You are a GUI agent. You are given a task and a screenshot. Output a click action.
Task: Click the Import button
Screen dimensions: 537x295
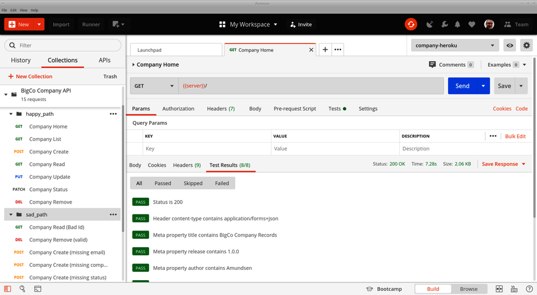(x=61, y=24)
